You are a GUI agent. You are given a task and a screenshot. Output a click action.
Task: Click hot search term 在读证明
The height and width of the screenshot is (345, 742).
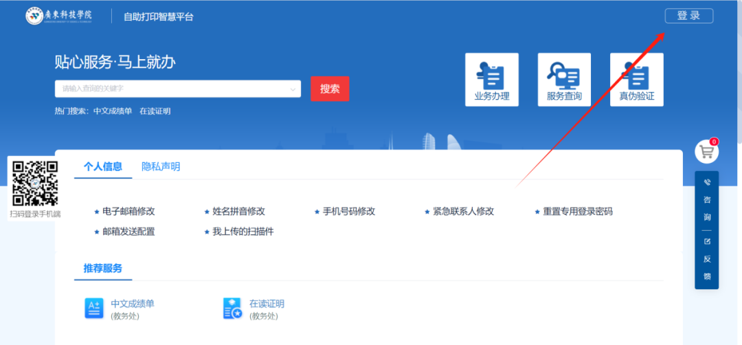(155, 111)
